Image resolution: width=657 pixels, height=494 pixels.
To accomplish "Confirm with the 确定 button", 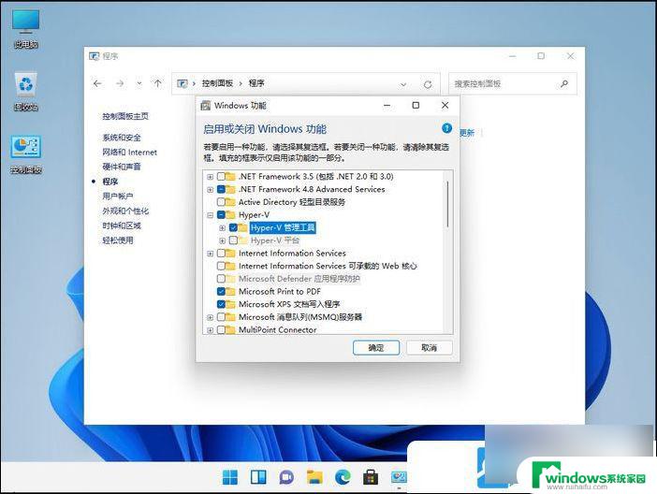I will point(376,348).
